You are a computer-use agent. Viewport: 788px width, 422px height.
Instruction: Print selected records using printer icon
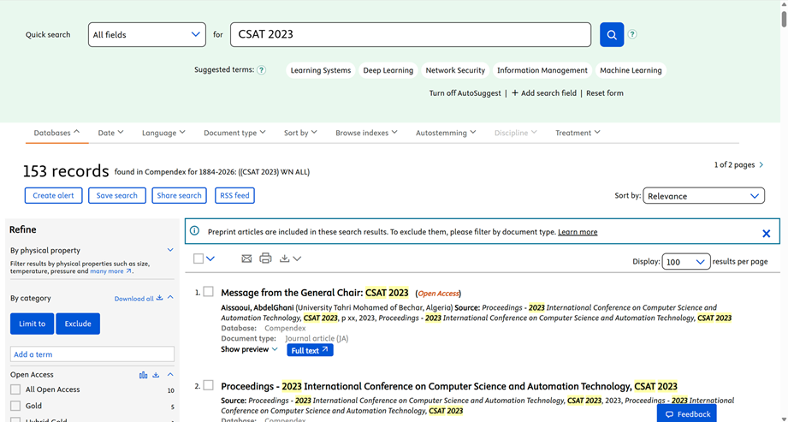coord(265,259)
